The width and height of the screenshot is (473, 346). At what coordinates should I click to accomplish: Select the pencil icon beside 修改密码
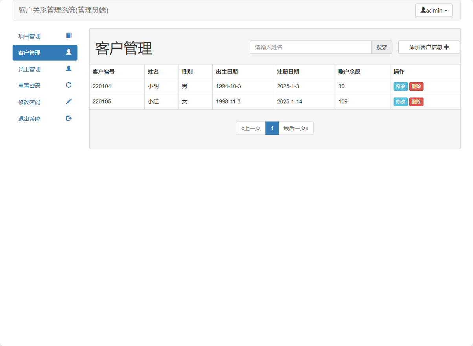69,101
